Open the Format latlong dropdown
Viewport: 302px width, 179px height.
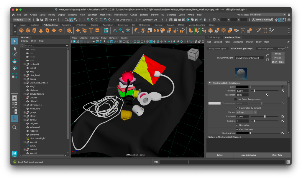(247, 112)
